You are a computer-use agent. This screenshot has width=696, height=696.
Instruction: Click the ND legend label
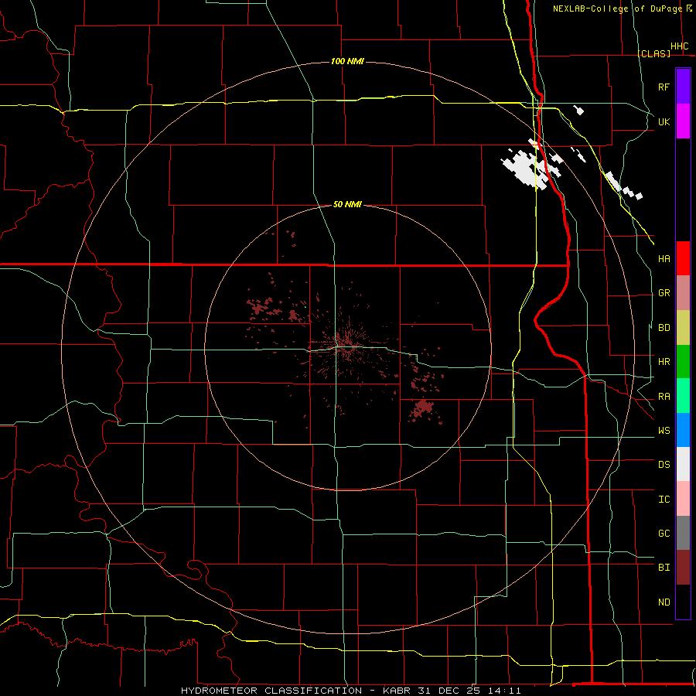(x=664, y=602)
